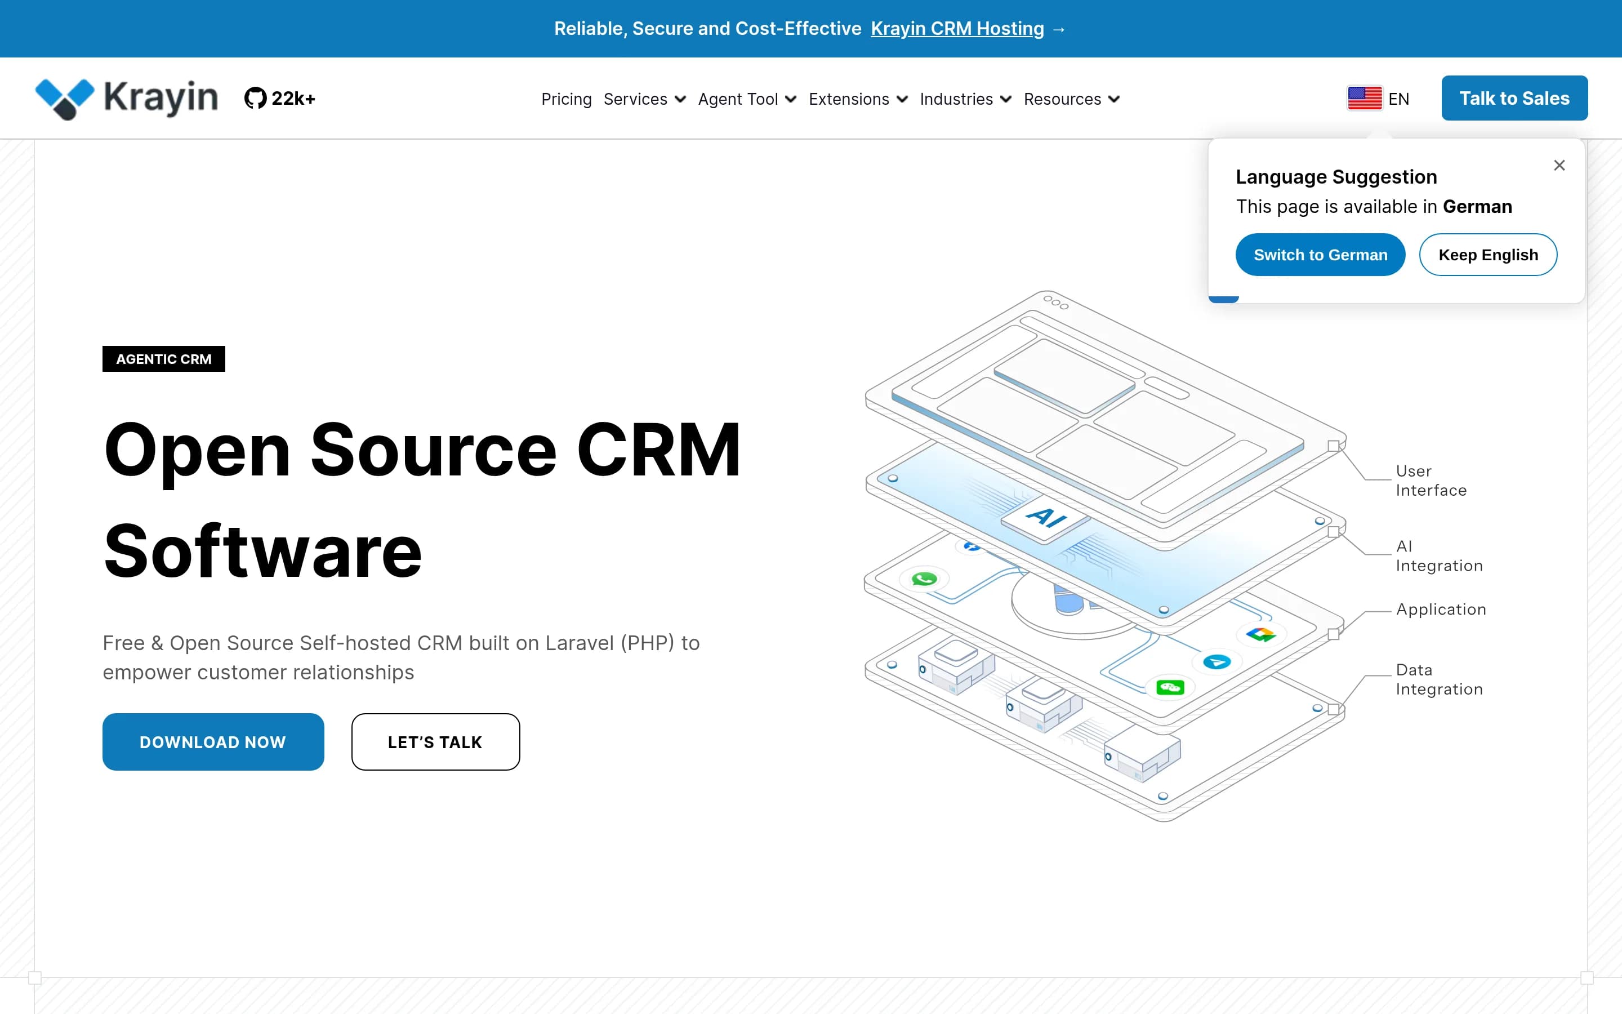Screen dimensions: 1622x1014
Task: Click the Krayin logo
Action: point(127,99)
